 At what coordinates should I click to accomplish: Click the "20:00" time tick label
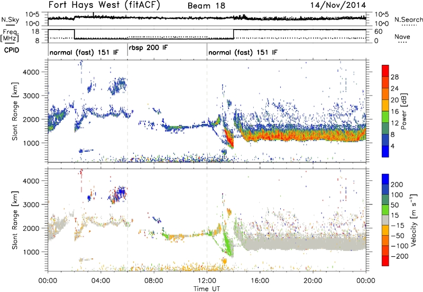312,281
